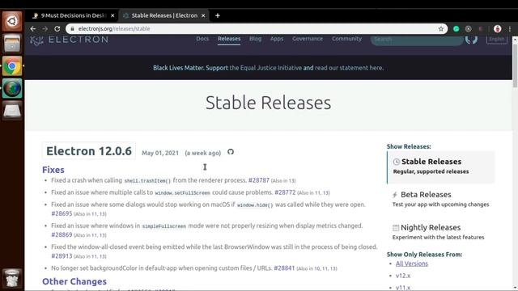518x291 pixels.
Task: Switch to Stable Releases Electron tab
Action: pos(164,15)
